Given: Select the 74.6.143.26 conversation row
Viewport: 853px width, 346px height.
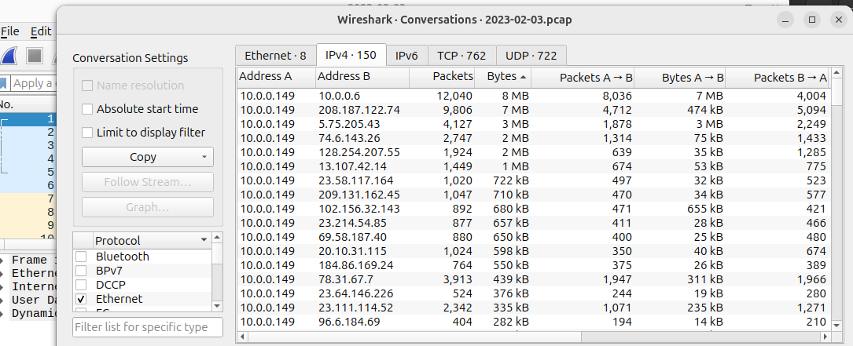Looking at the screenshot, I should pyautogui.click(x=534, y=138).
